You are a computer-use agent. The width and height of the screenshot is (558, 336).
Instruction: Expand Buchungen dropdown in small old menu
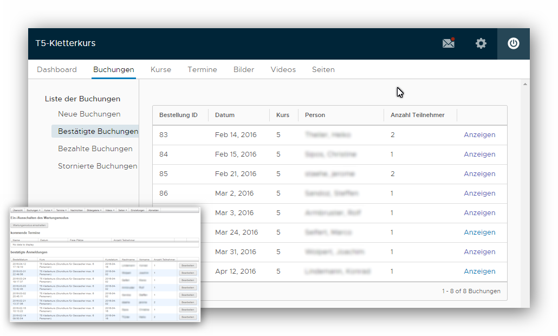pyautogui.click(x=34, y=210)
